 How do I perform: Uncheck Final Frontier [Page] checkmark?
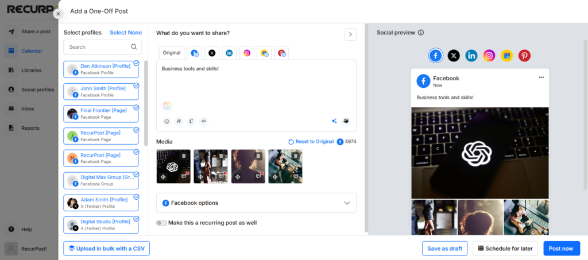tap(137, 107)
